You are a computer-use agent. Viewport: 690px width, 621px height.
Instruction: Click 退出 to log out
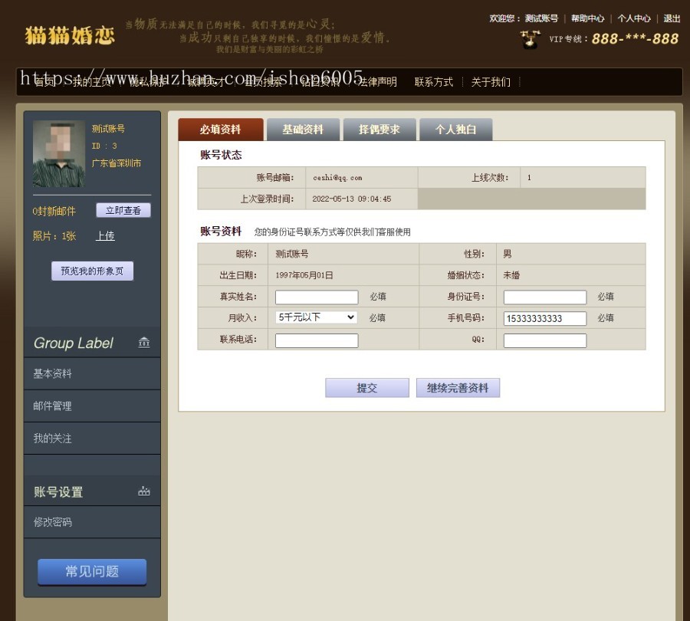tap(672, 18)
